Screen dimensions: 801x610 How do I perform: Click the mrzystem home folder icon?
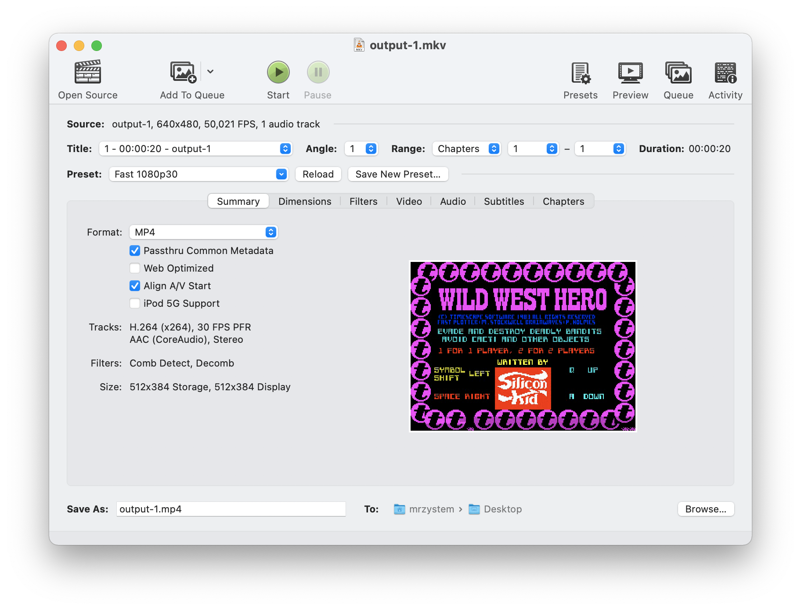click(x=399, y=509)
